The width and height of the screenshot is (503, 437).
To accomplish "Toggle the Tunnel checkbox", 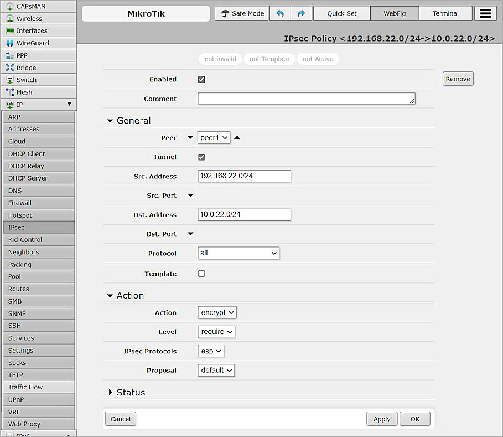I will 201,157.
